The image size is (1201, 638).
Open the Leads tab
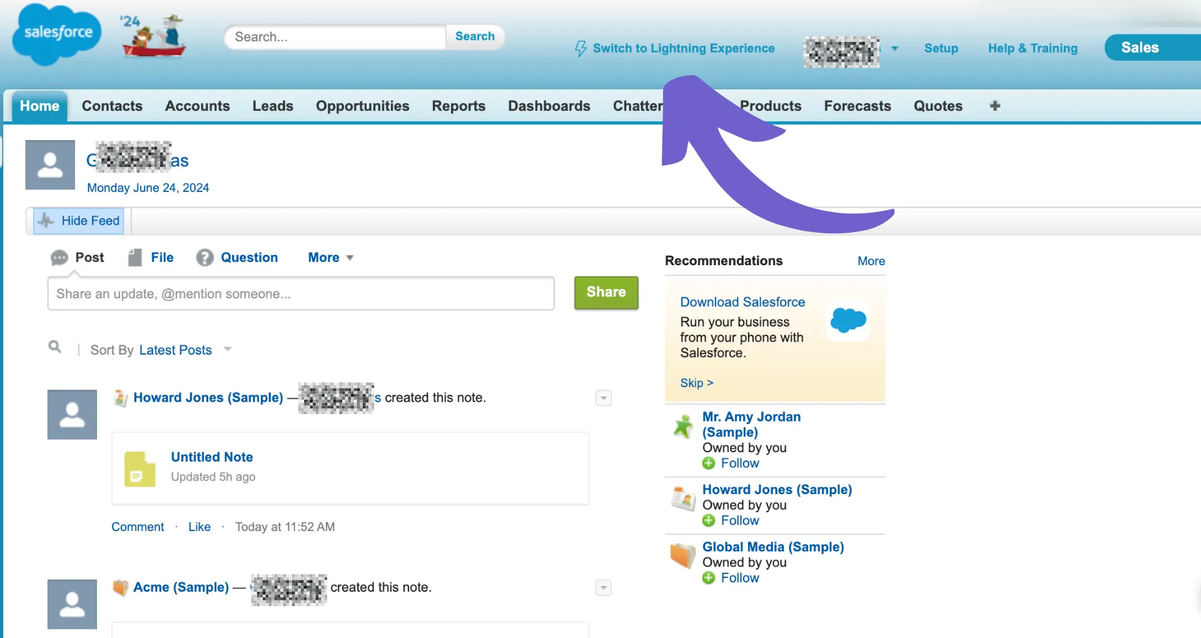click(273, 106)
